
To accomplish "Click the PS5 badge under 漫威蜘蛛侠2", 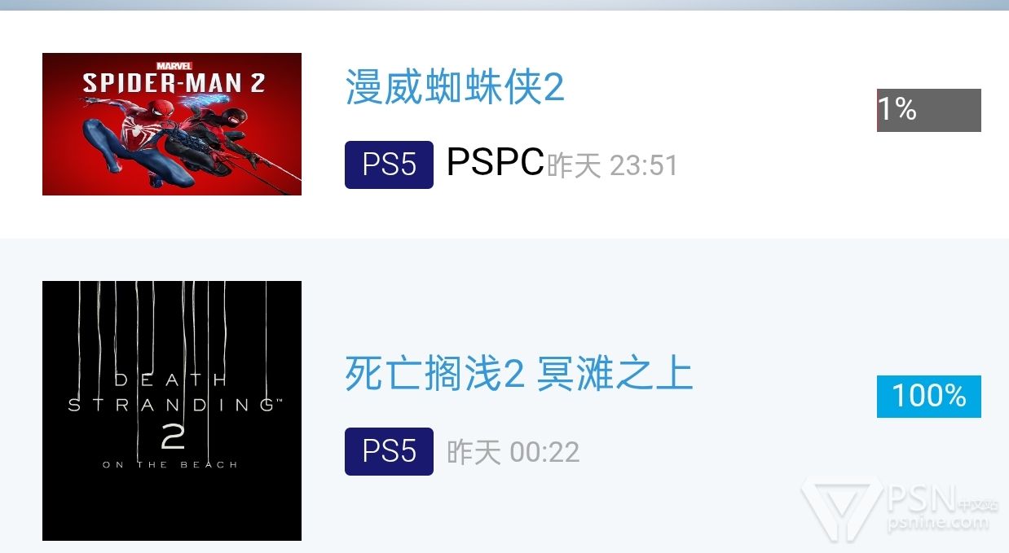I will 389,165.
